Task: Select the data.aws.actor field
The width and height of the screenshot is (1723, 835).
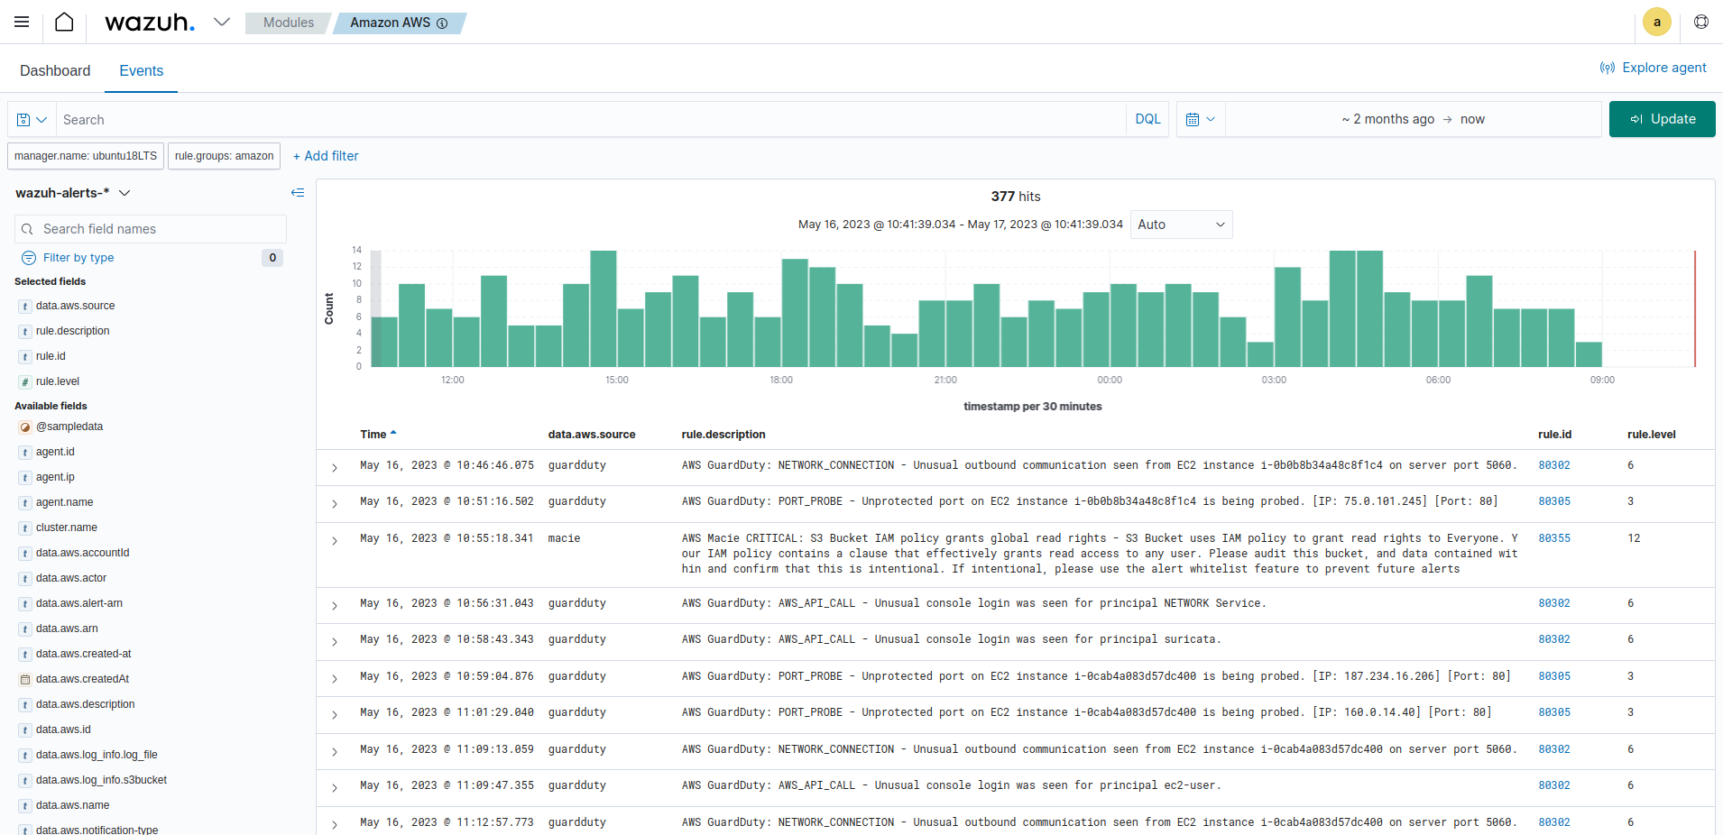Action: [71, 578]
